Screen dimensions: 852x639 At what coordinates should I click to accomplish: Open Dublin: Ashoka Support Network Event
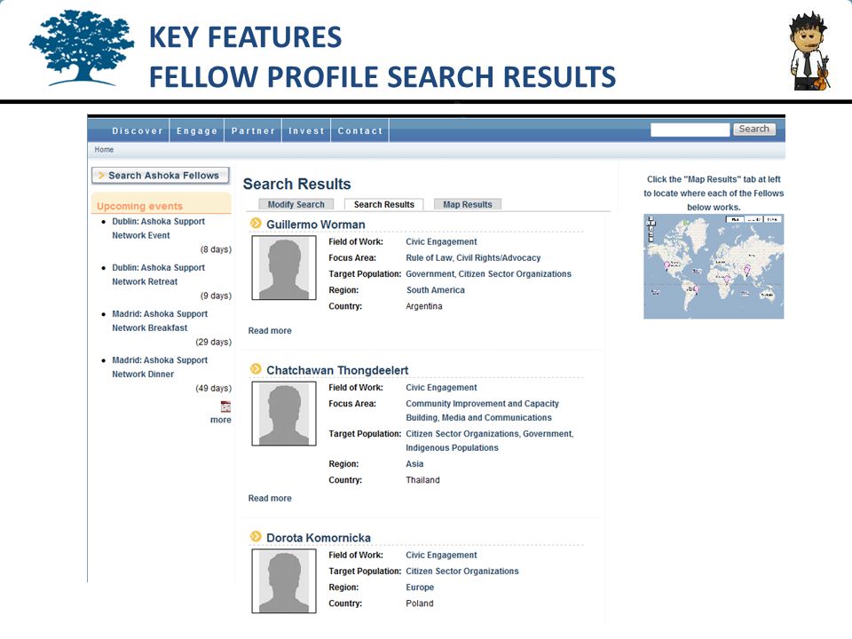(x=158, y=228)
